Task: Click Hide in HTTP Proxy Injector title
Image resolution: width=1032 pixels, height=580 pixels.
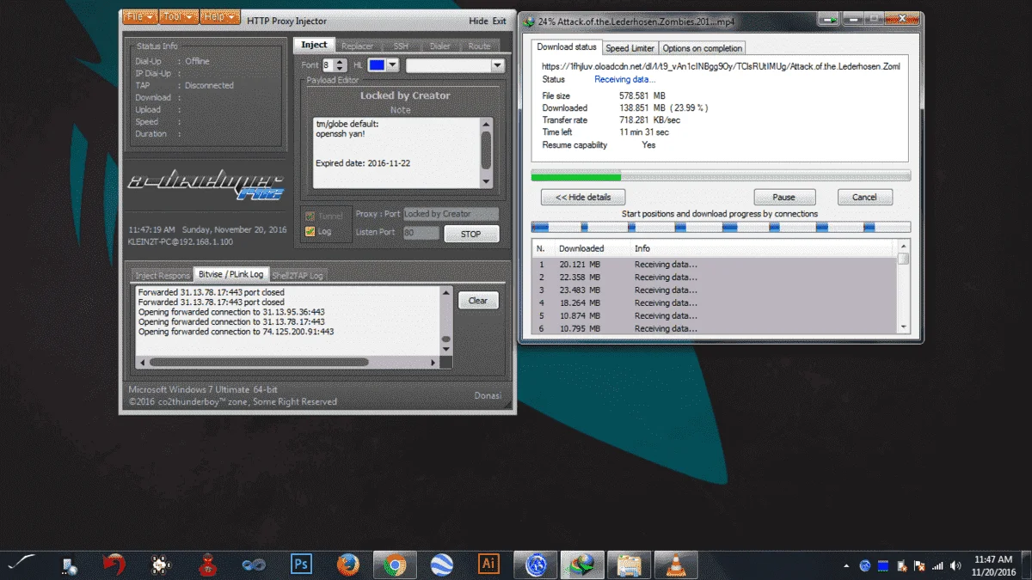Action: (x=478, y=21)
